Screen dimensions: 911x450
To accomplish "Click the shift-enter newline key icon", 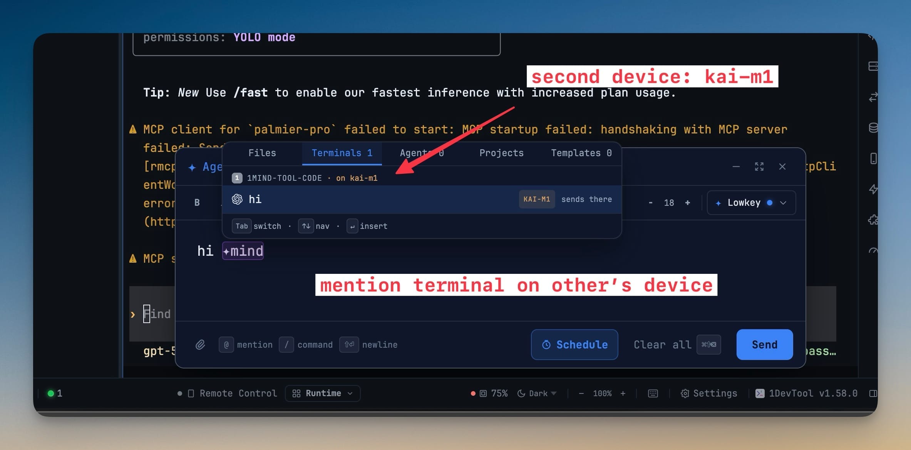I will [x=349, y=345].
